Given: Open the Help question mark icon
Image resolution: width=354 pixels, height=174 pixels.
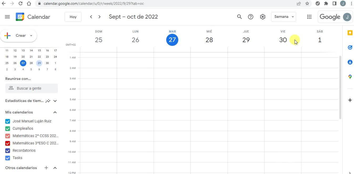Looking at the screenshot, I should pos(251,17).
